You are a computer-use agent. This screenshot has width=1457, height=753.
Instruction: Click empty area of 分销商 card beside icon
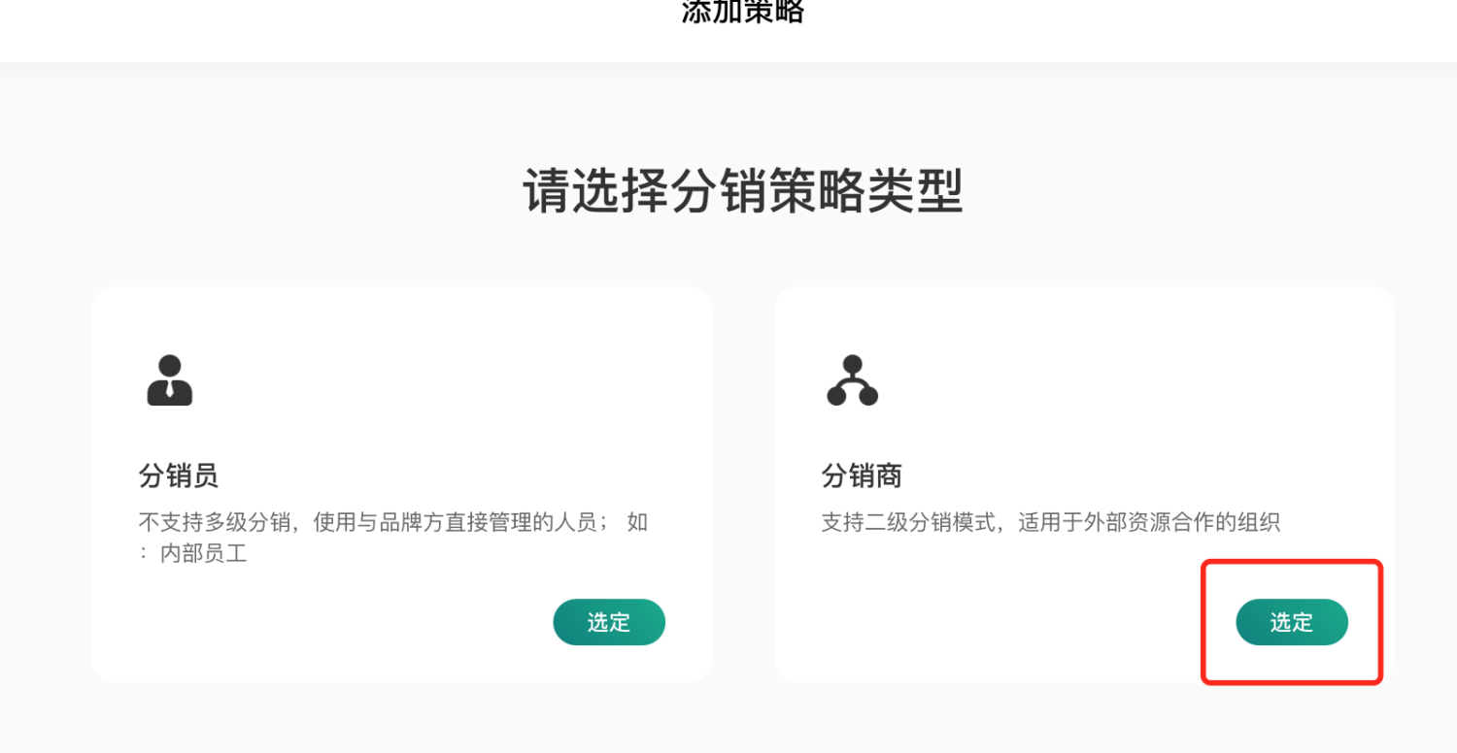(x=1117, y=380)
